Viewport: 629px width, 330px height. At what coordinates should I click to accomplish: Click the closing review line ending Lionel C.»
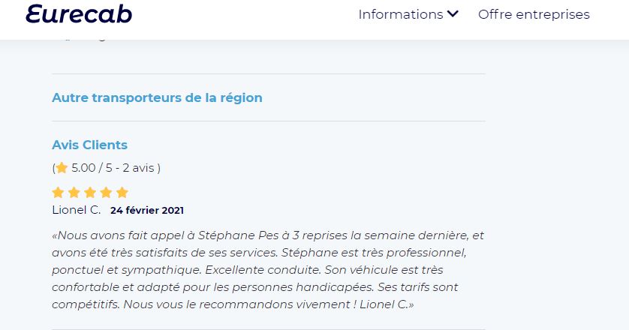(x=233, y=304)
